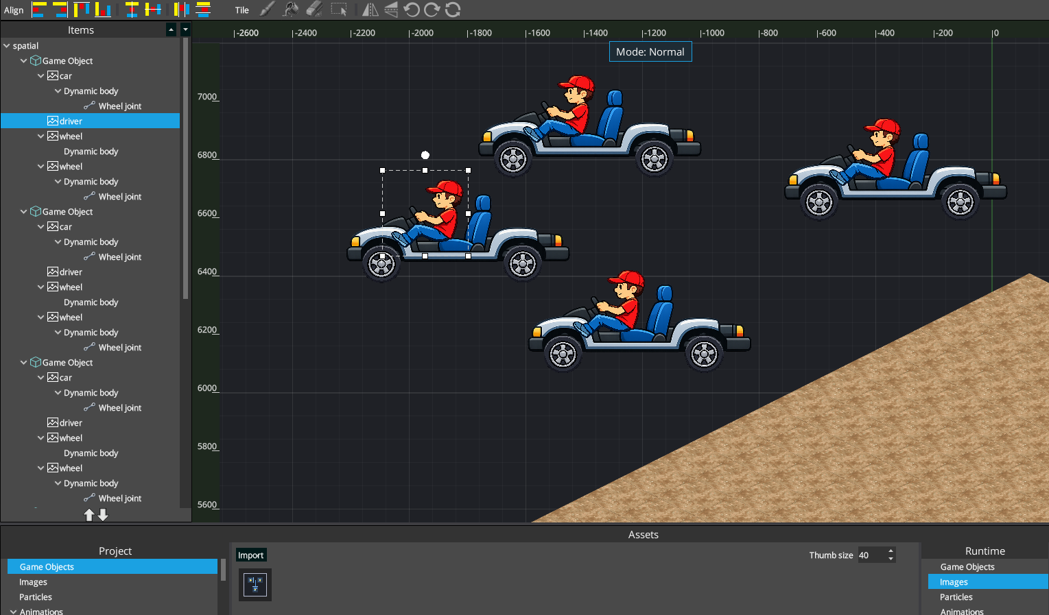
Task: Move the item up with the up arrow
Action: click(x=89, y=515)
